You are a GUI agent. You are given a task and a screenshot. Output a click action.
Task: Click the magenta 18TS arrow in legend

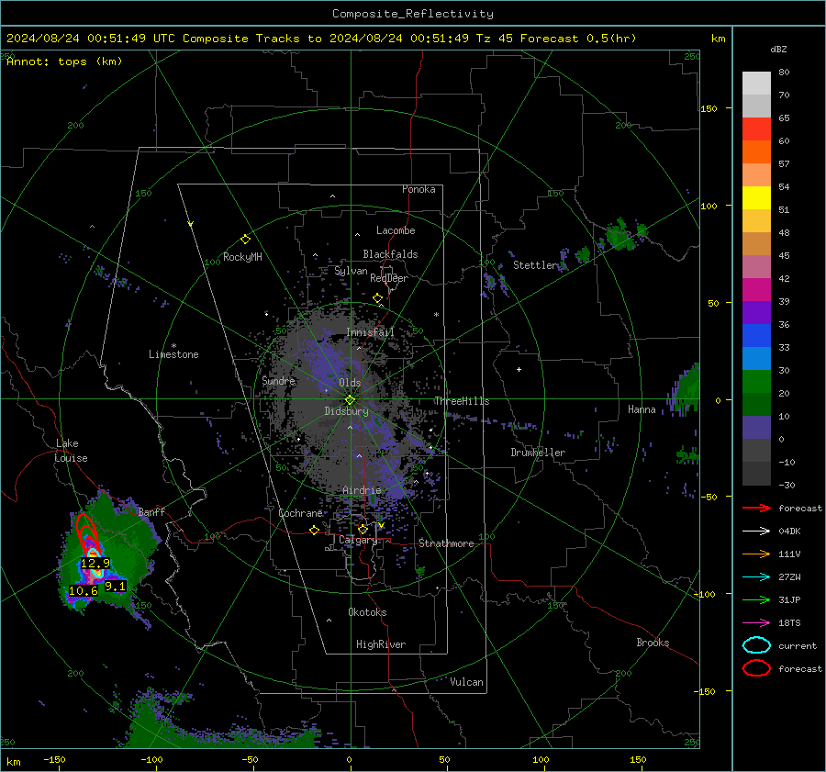[756, 623]
